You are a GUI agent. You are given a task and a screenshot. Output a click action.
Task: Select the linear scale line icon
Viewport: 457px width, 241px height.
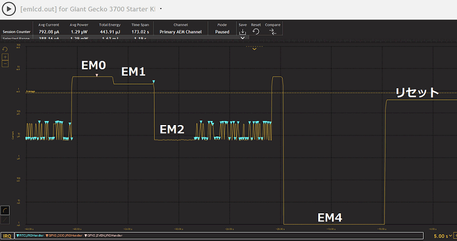5,220
